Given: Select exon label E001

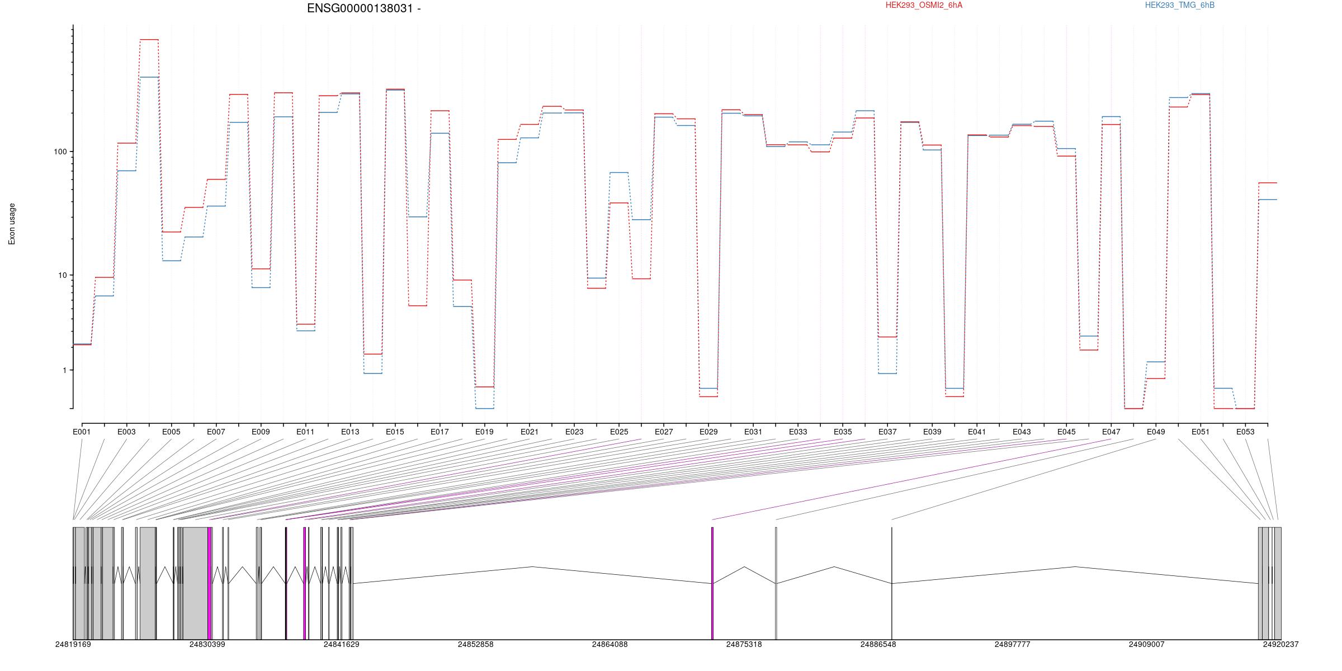Looking at the screenshot, I should tap(82, 432).
